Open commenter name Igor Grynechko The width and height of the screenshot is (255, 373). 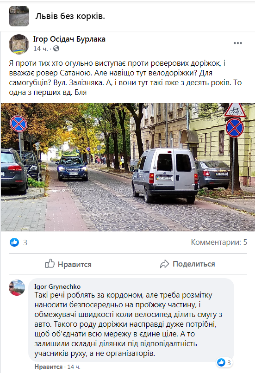[x=57, y=286]
